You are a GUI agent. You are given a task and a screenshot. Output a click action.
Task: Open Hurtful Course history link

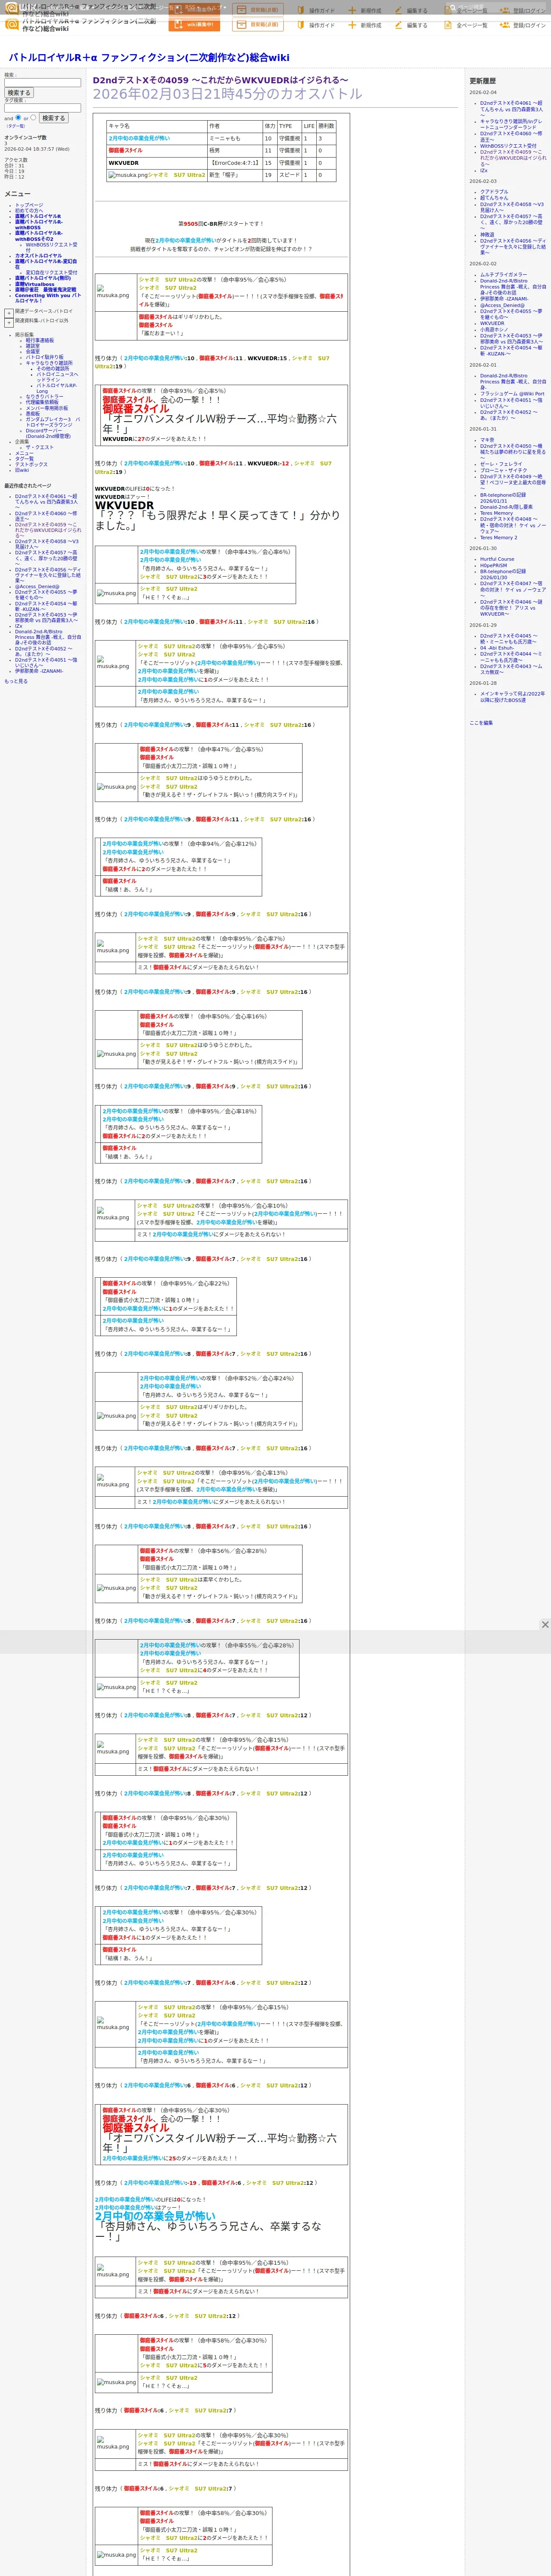pos(497,560)
